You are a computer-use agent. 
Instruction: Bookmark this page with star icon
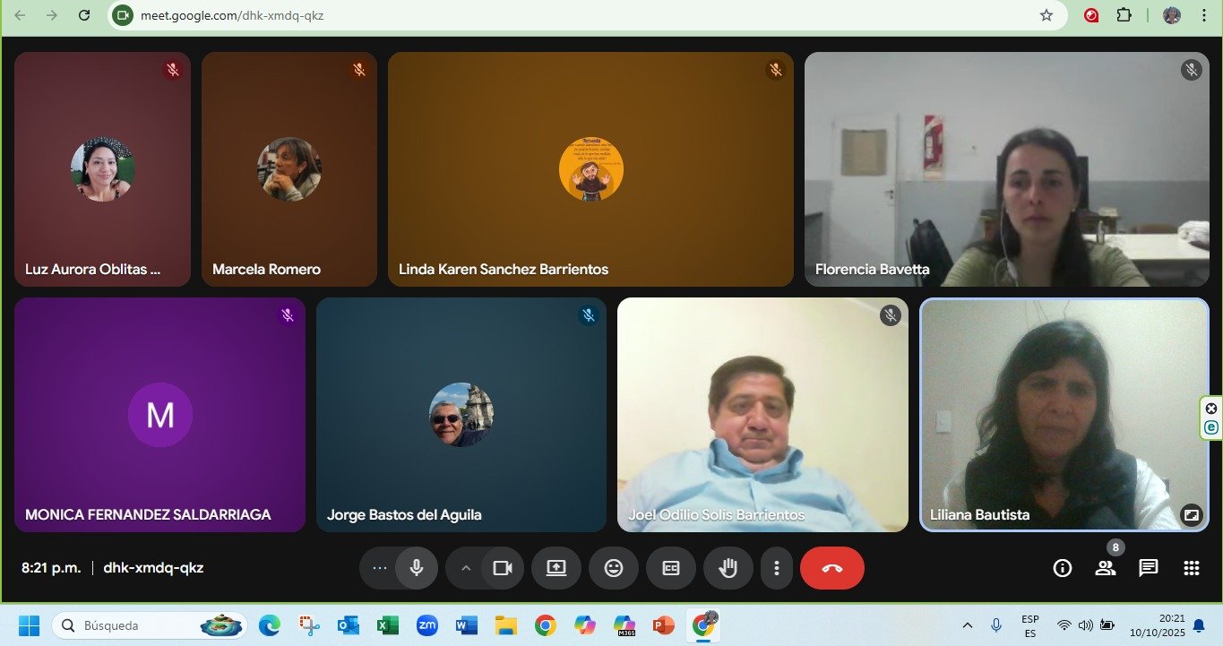pyautogui.click(x=1046, y=15)
